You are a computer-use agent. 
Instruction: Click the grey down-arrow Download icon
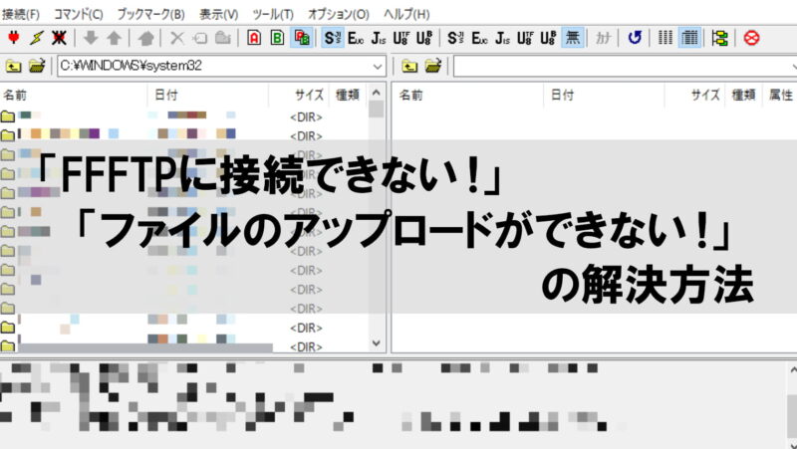coord(91,38)
